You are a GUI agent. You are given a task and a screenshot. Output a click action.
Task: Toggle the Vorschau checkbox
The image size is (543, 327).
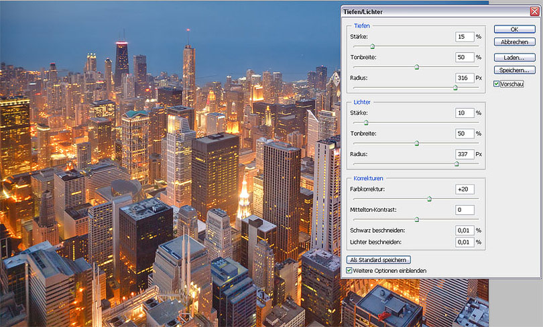click(496, 84)
